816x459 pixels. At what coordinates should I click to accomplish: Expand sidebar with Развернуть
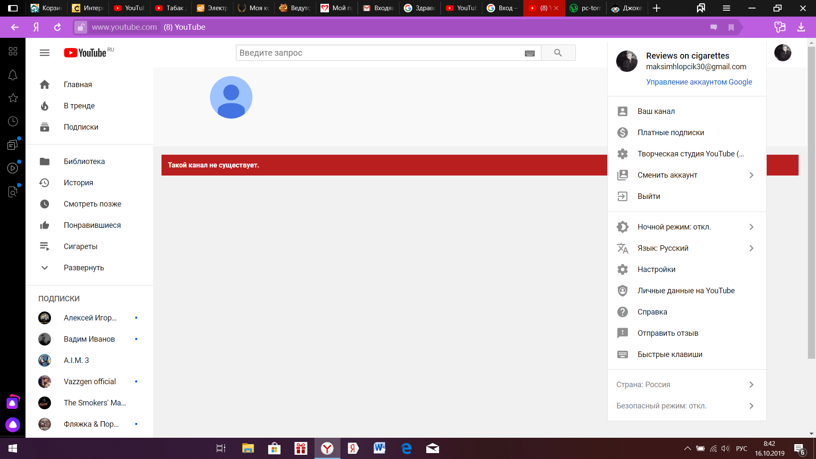tap(84, 268)
